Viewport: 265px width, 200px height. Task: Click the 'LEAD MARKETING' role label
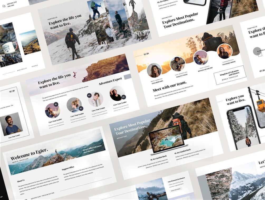[x=181, y=74]
